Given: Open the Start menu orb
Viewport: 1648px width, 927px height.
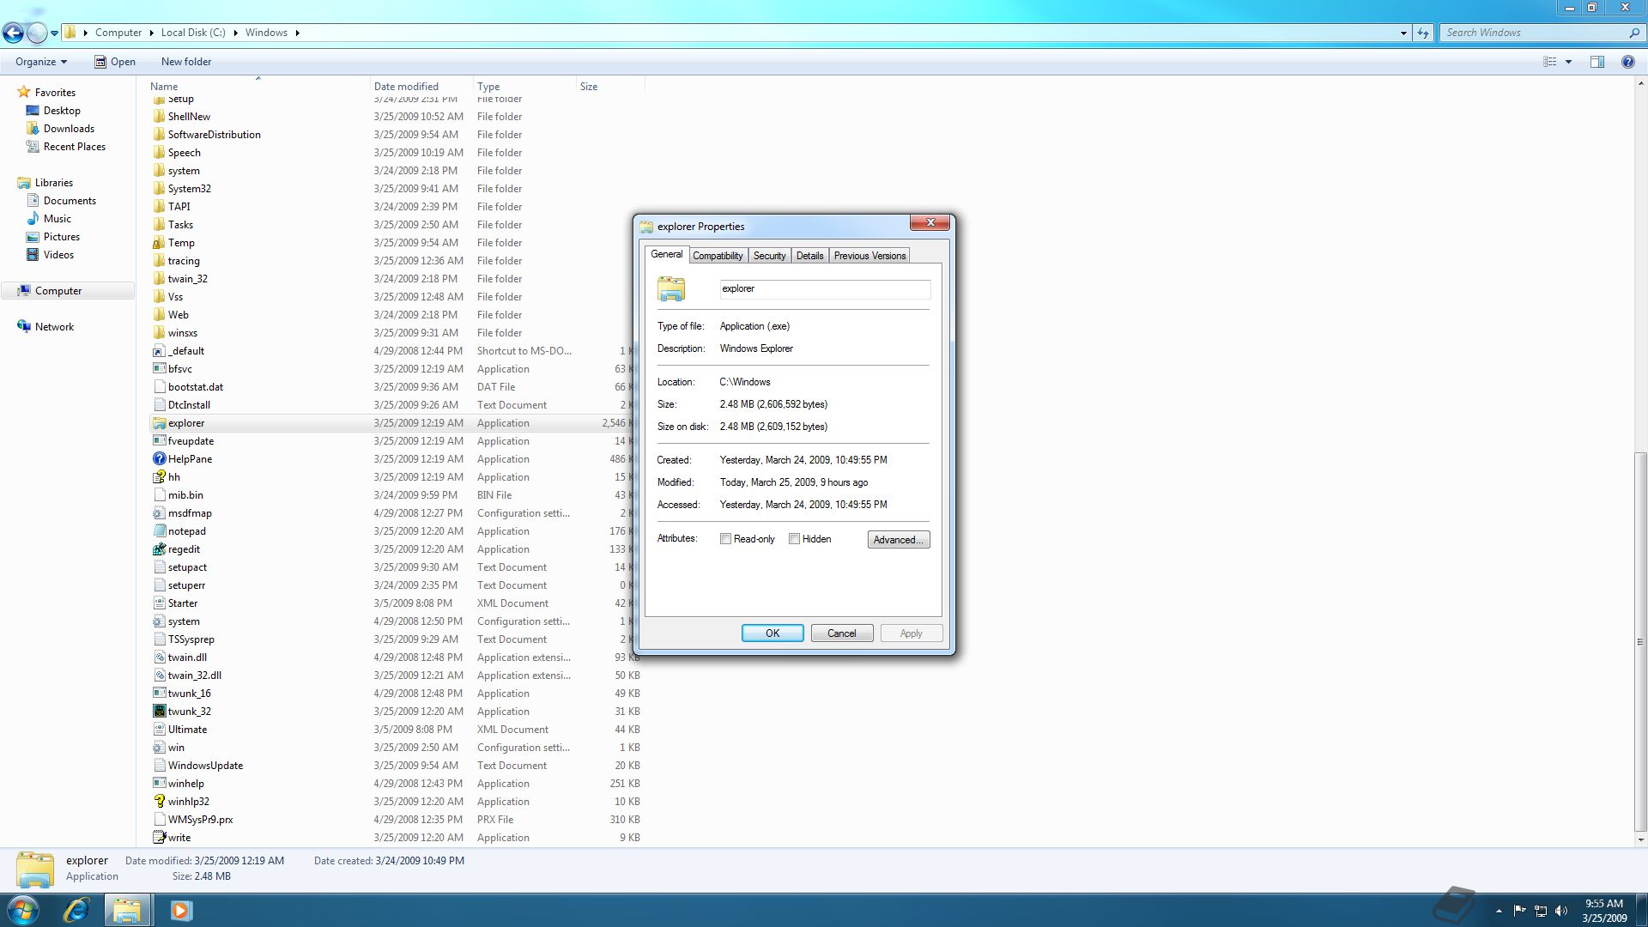Looking at the screenshot, I should coord(23,911).
